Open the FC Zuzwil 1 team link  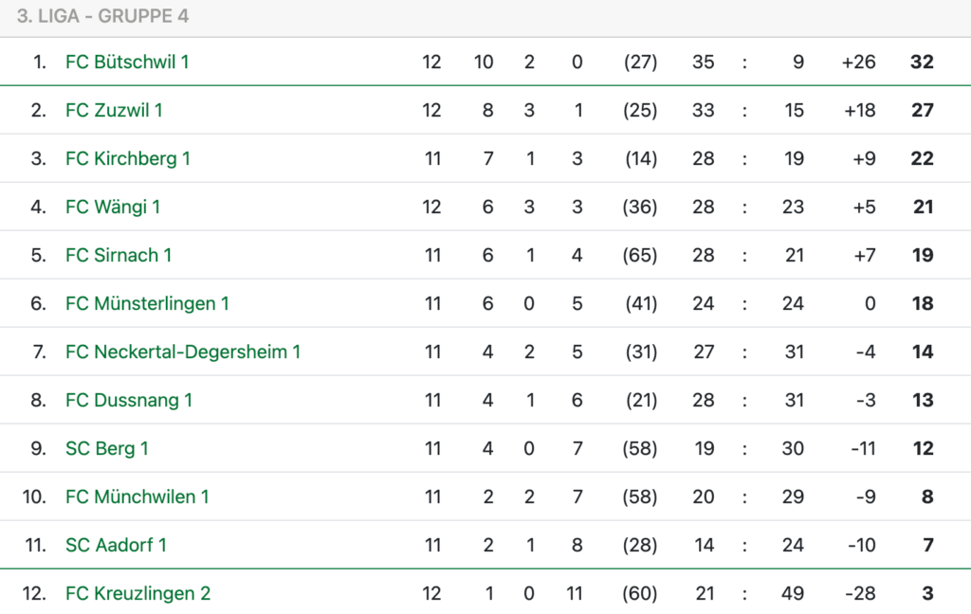click(x=114, y=110)
